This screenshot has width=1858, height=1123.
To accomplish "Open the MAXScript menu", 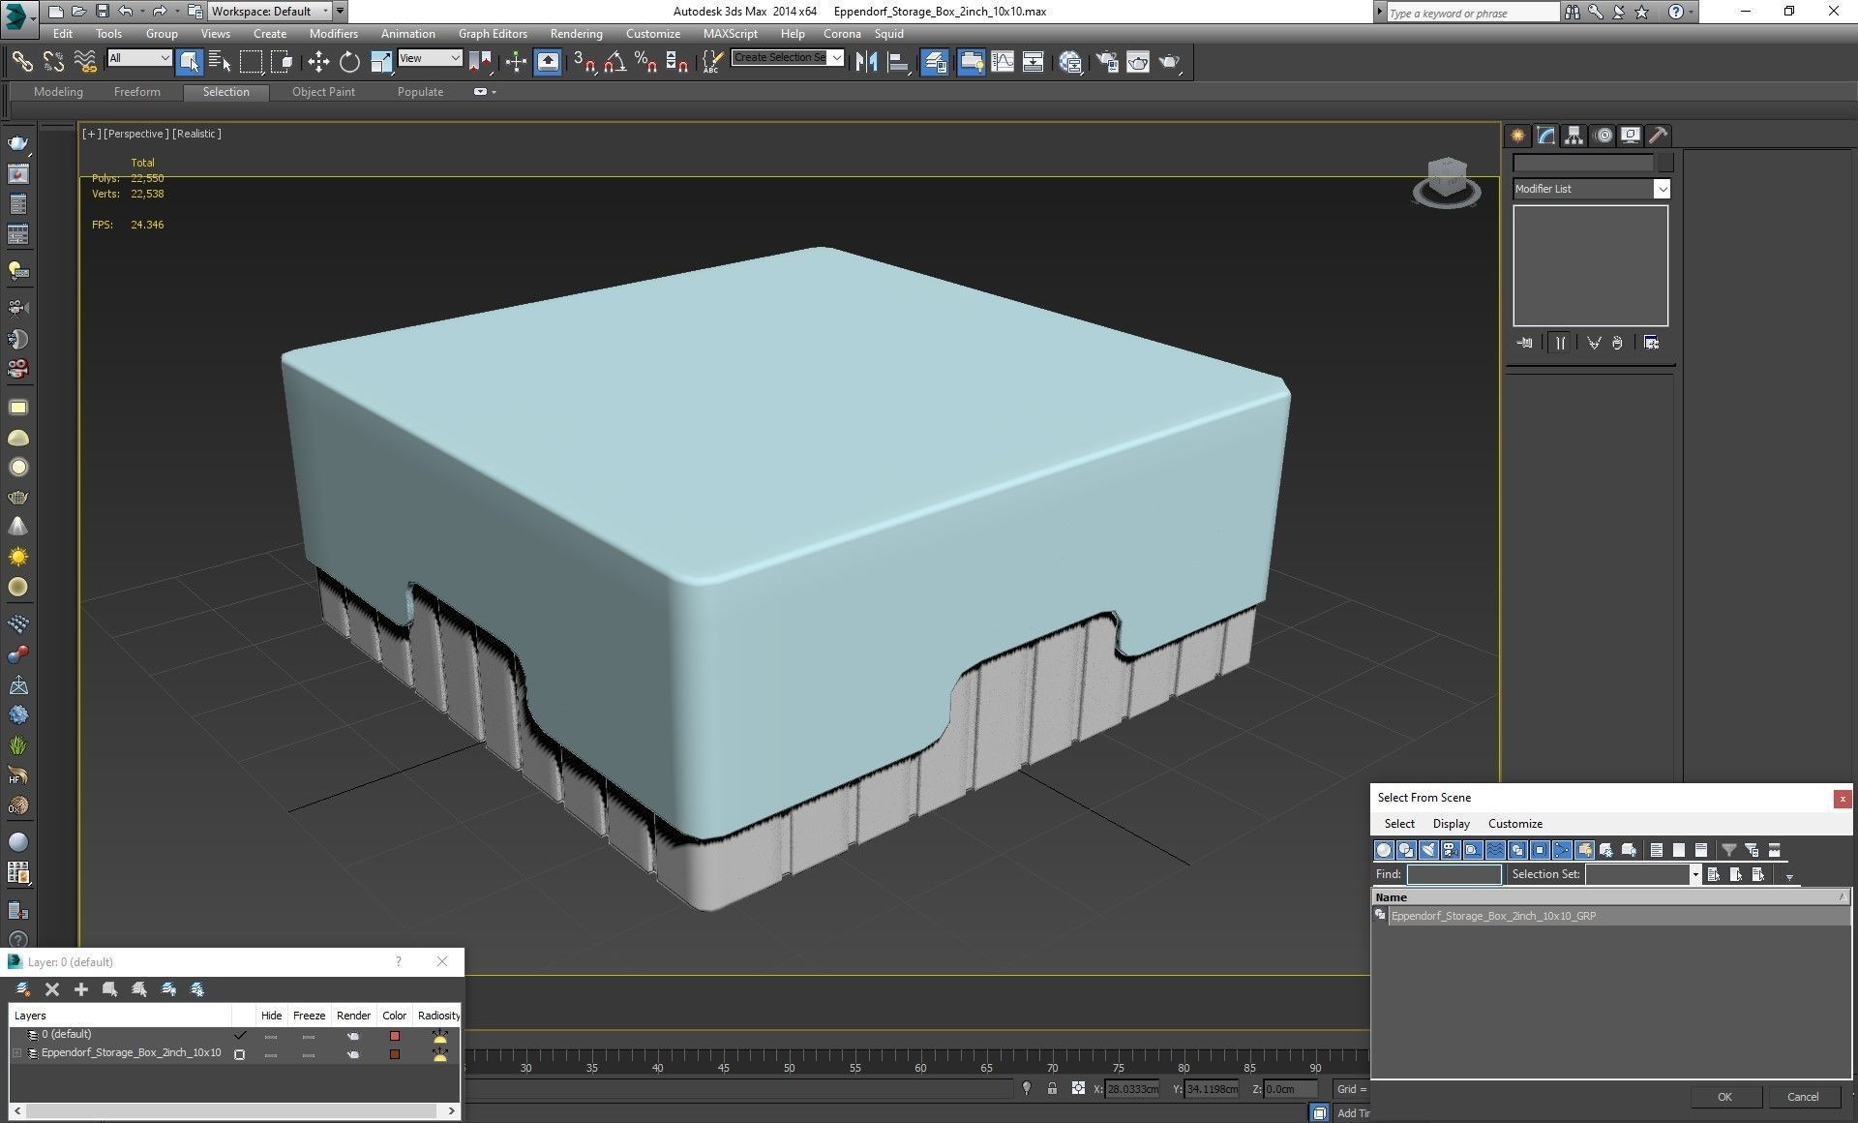I will pos(730,33).
